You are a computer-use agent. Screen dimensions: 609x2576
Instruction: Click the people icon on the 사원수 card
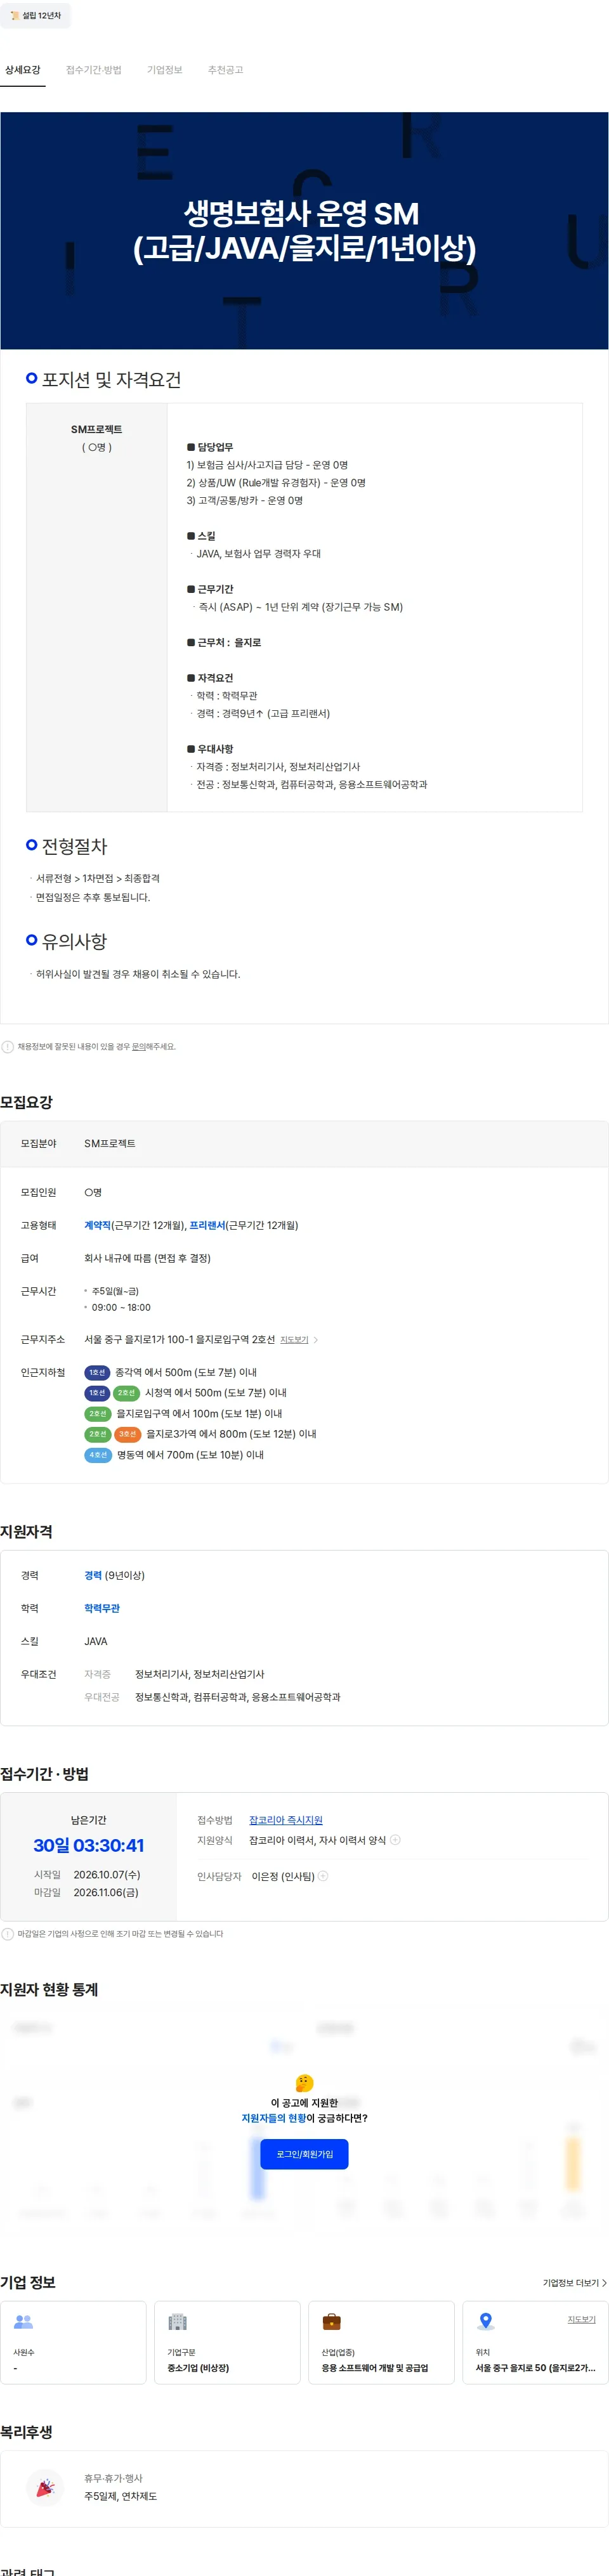(x=23, y=2322)
